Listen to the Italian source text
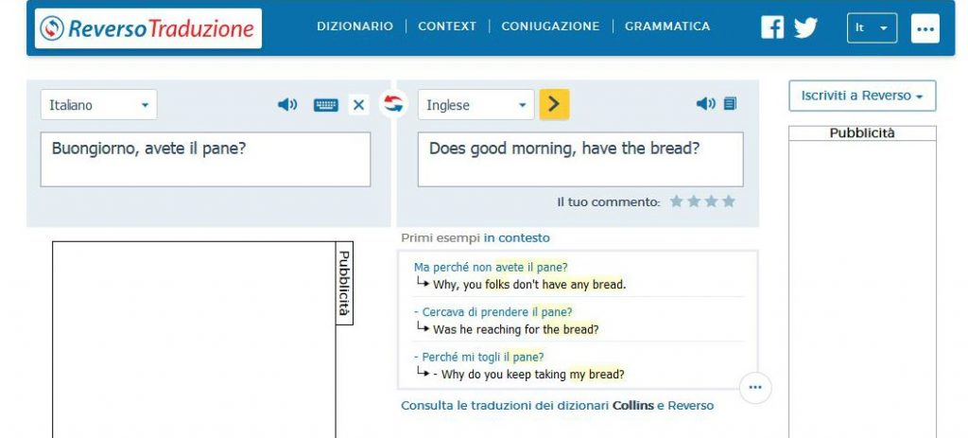The width and height of the screenshot is (968, 438). pyautogui.click(x=286, y=105)
